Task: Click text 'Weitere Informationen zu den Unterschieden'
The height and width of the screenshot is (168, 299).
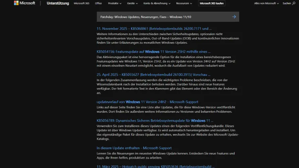Action: 128,34
